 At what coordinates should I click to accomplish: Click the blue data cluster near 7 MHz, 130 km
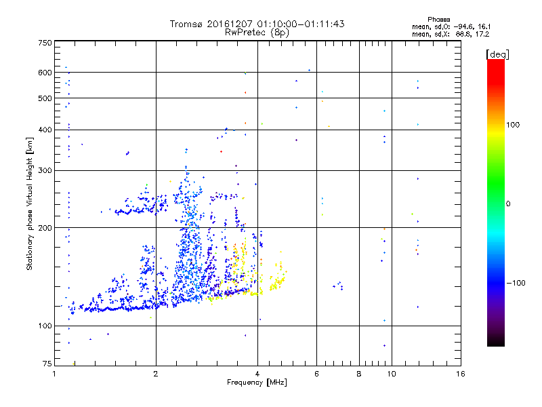[338, 286]
